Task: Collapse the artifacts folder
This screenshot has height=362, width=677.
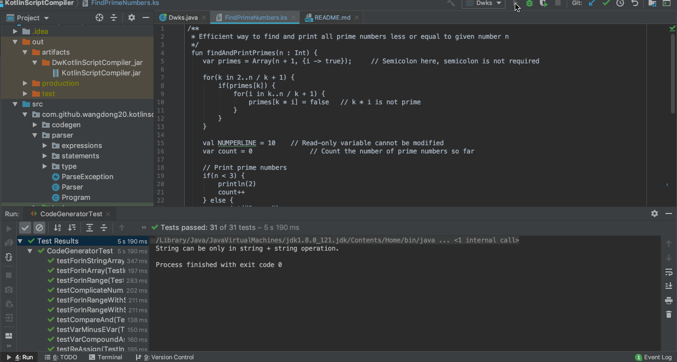Action: (x=25, y=52)
